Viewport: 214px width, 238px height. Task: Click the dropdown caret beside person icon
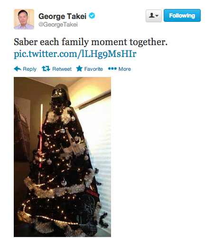157,16
